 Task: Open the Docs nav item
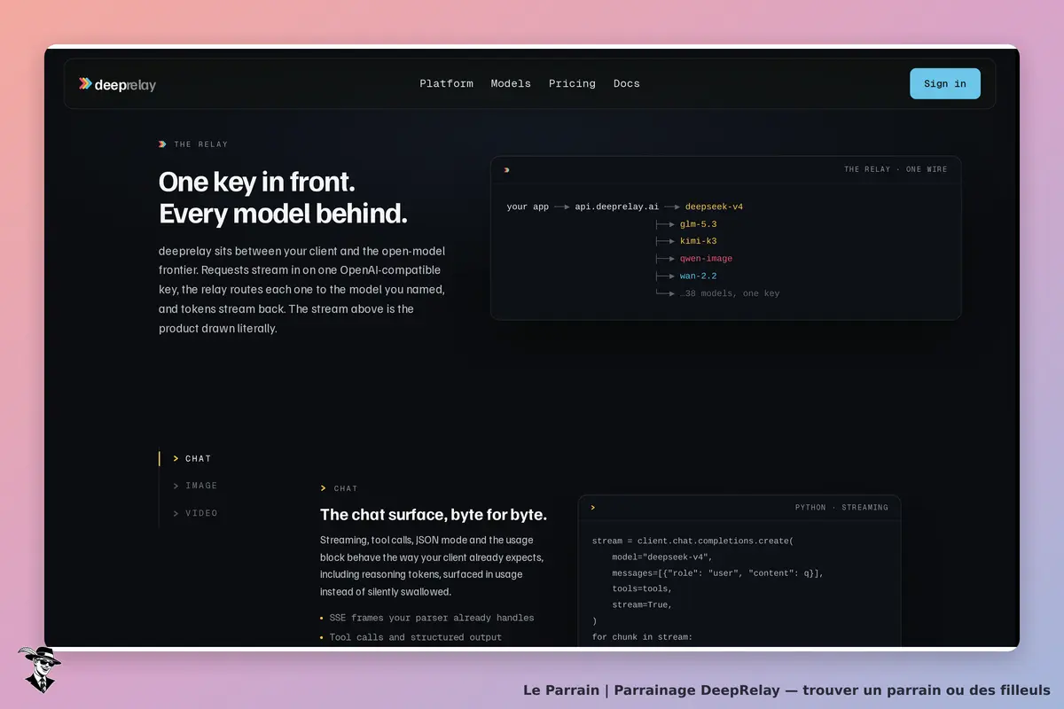[x=626, y=83]
